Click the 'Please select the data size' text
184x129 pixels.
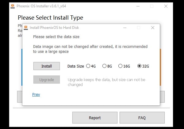point(56,37)
